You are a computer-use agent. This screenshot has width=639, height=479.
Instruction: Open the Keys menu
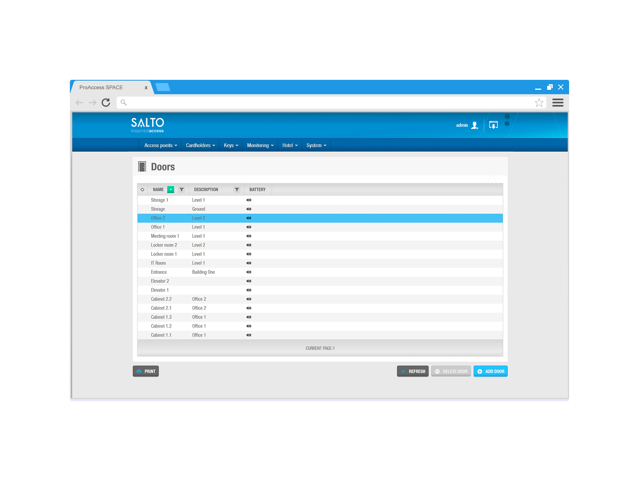pyautogui.click(x=231, y=145)
